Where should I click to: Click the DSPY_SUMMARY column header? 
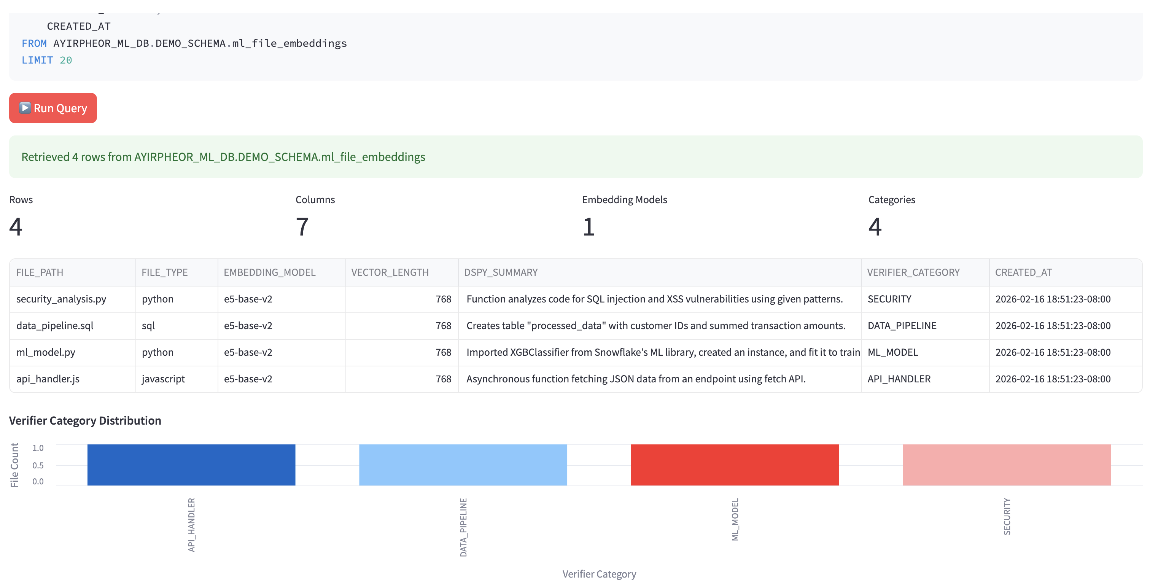click(x=501, y=272)
